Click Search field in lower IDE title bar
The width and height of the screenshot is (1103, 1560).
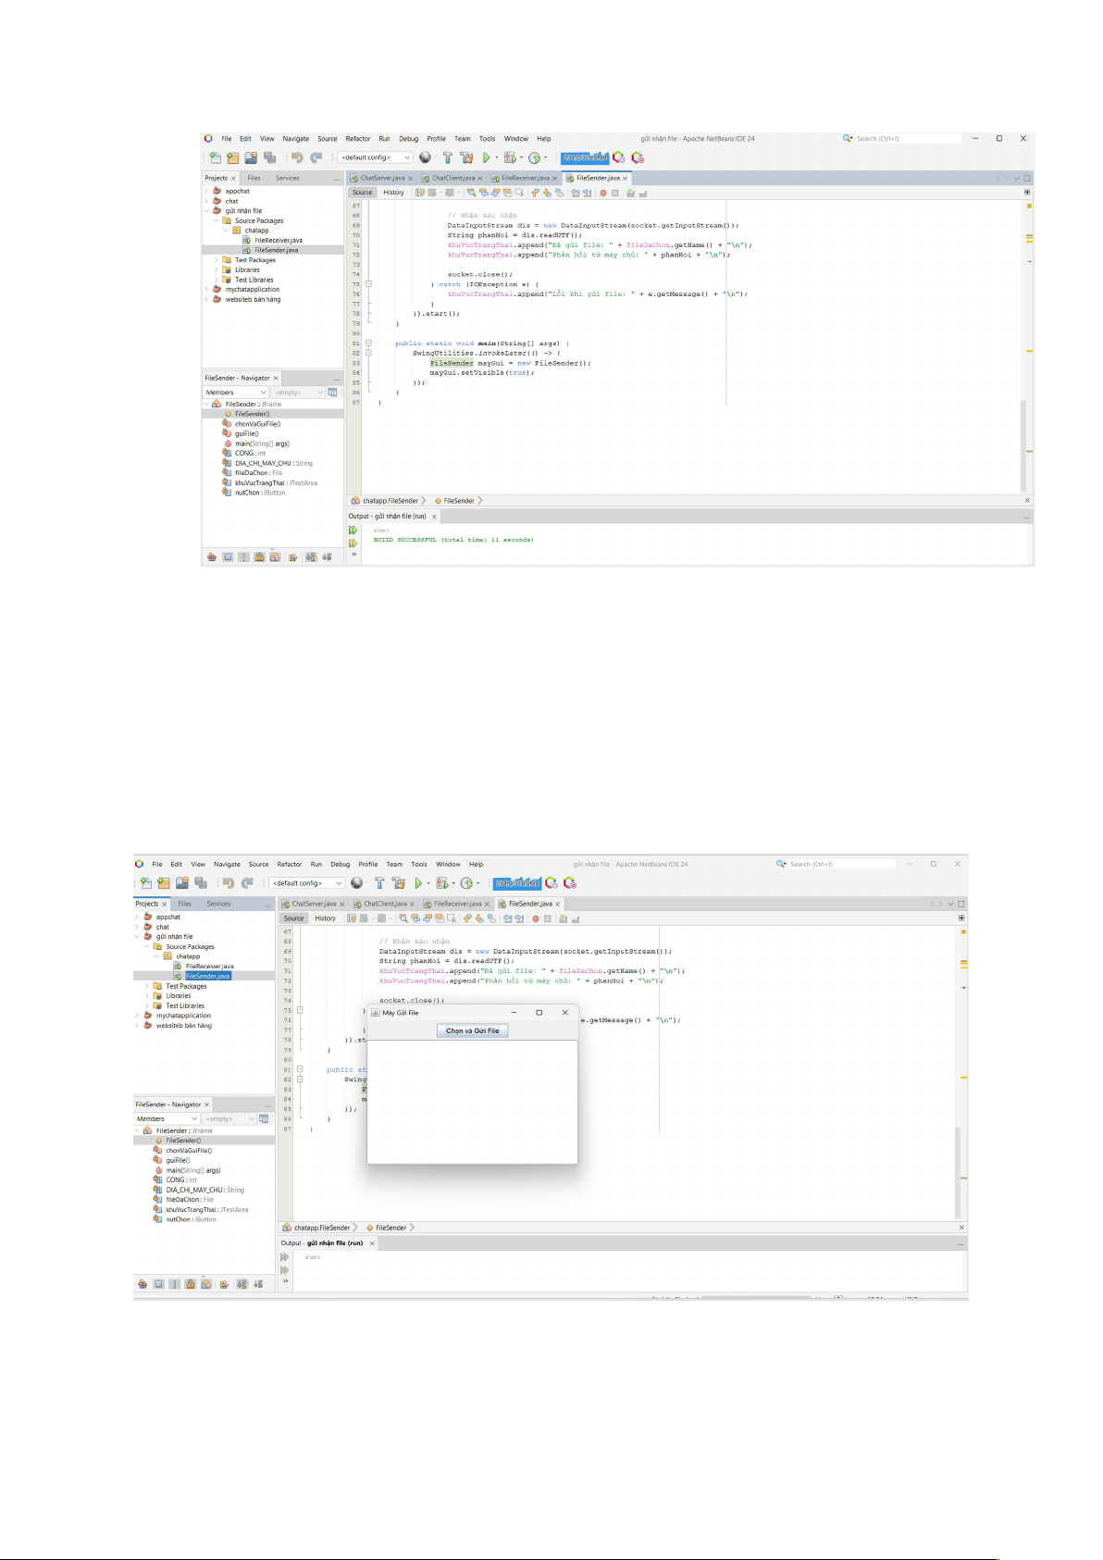[x=840, y=864]
